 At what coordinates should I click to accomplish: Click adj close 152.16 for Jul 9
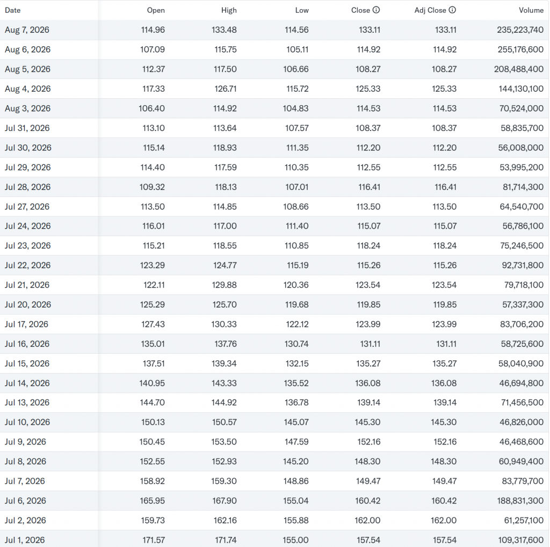coord(445,441)
